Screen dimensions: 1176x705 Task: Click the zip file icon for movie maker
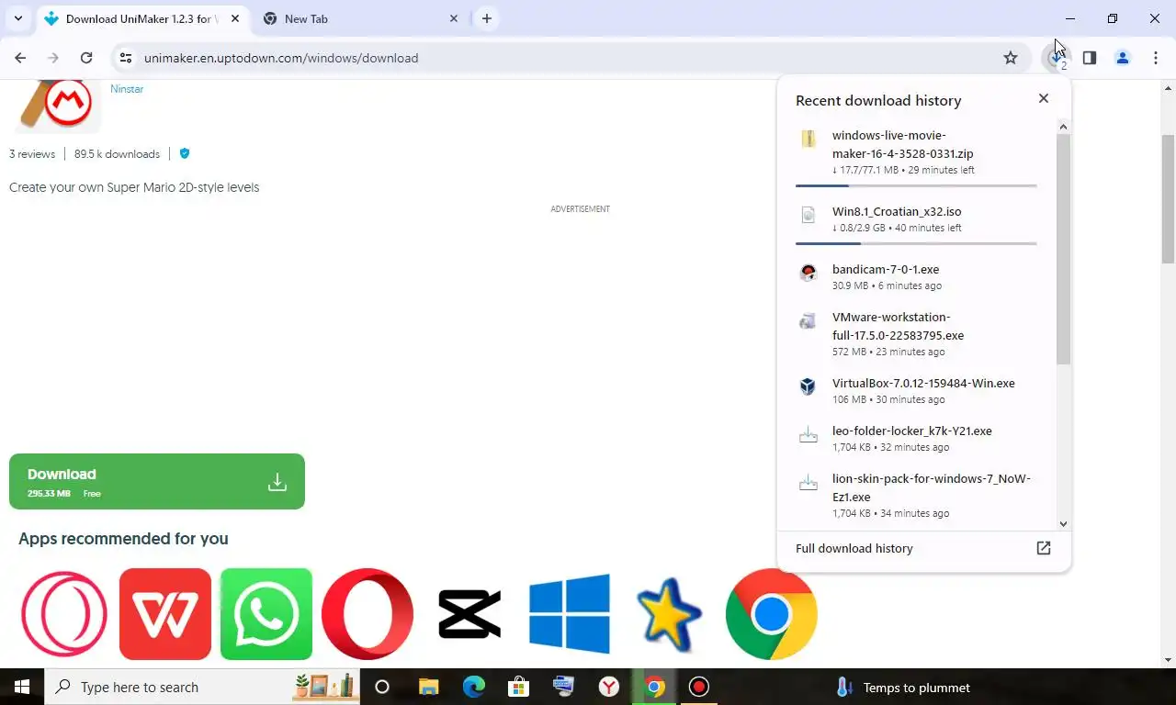[808, 139]
